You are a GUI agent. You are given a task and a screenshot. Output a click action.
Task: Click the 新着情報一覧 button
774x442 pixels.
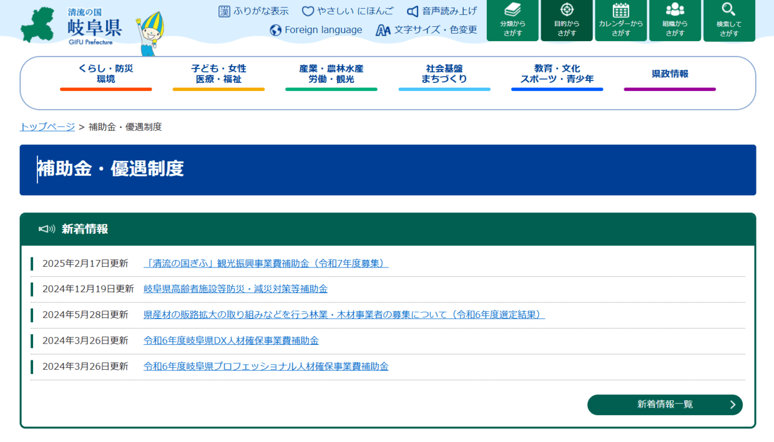point(665,405)
